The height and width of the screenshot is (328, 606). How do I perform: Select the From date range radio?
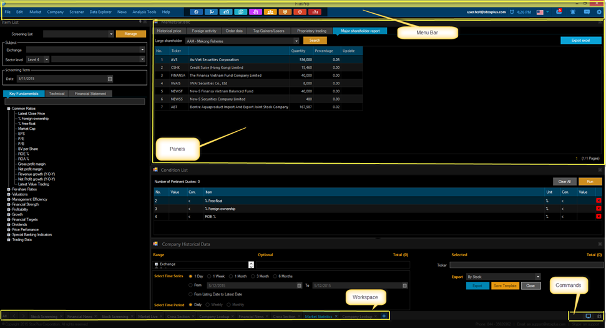point(190,285)
